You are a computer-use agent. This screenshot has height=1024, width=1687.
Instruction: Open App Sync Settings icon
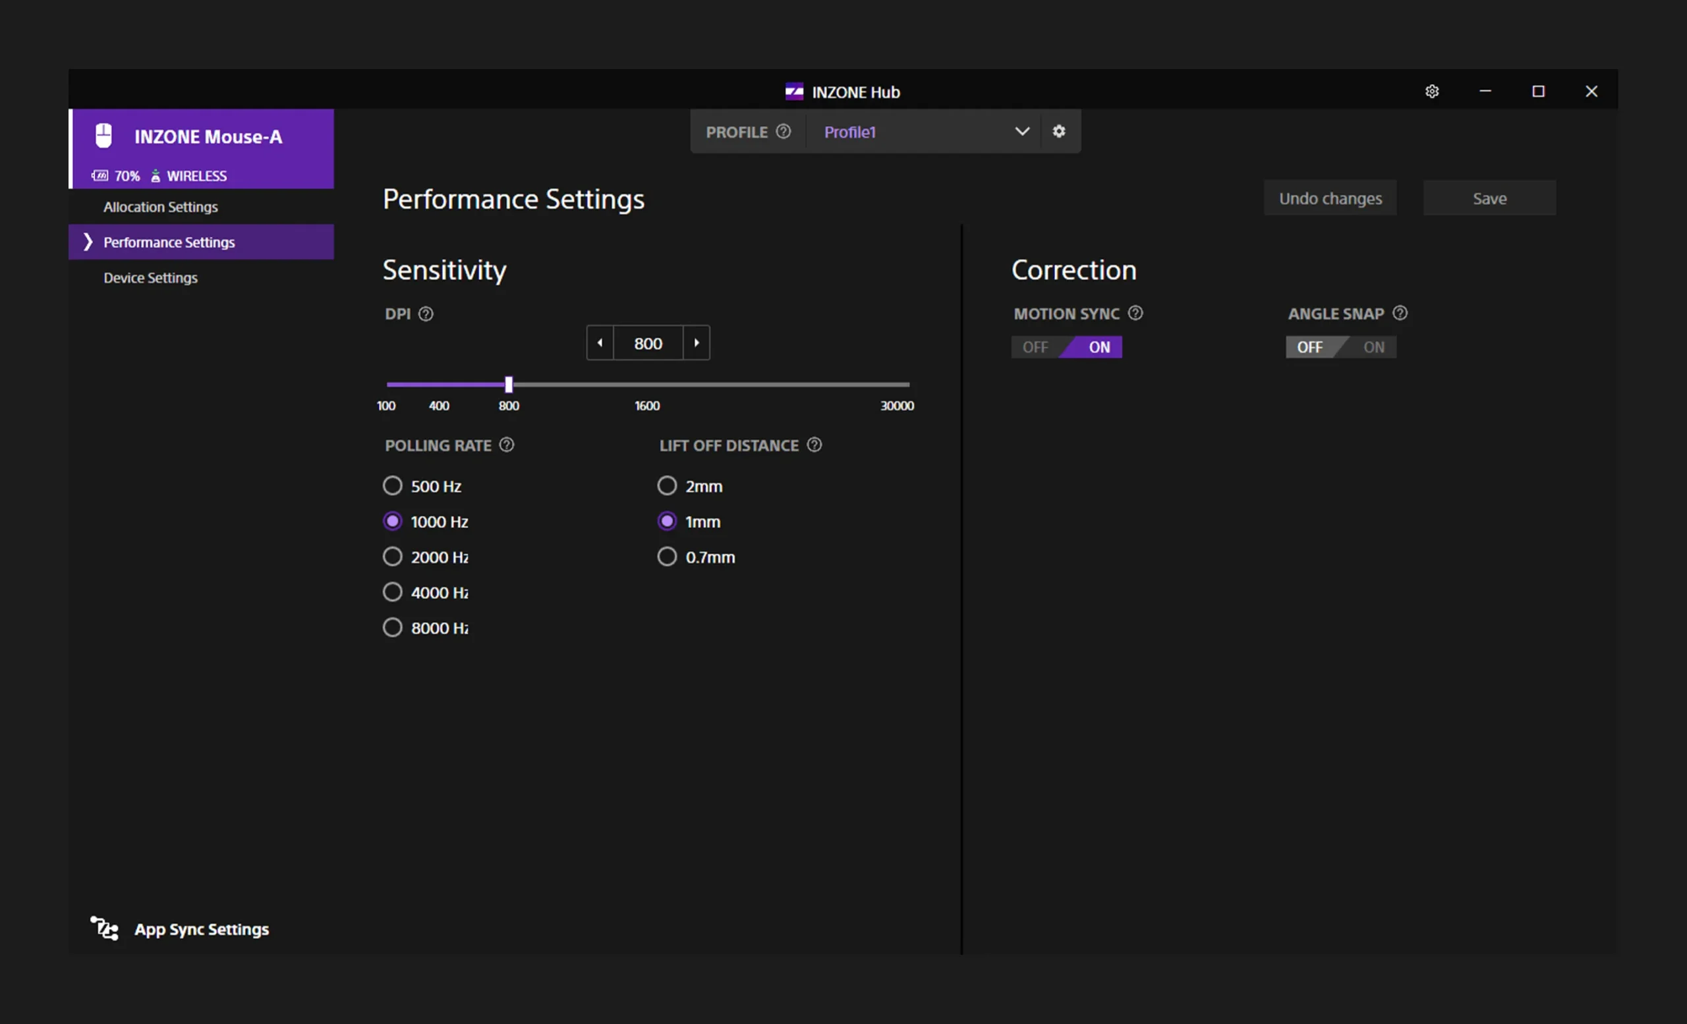coord(105,929)
